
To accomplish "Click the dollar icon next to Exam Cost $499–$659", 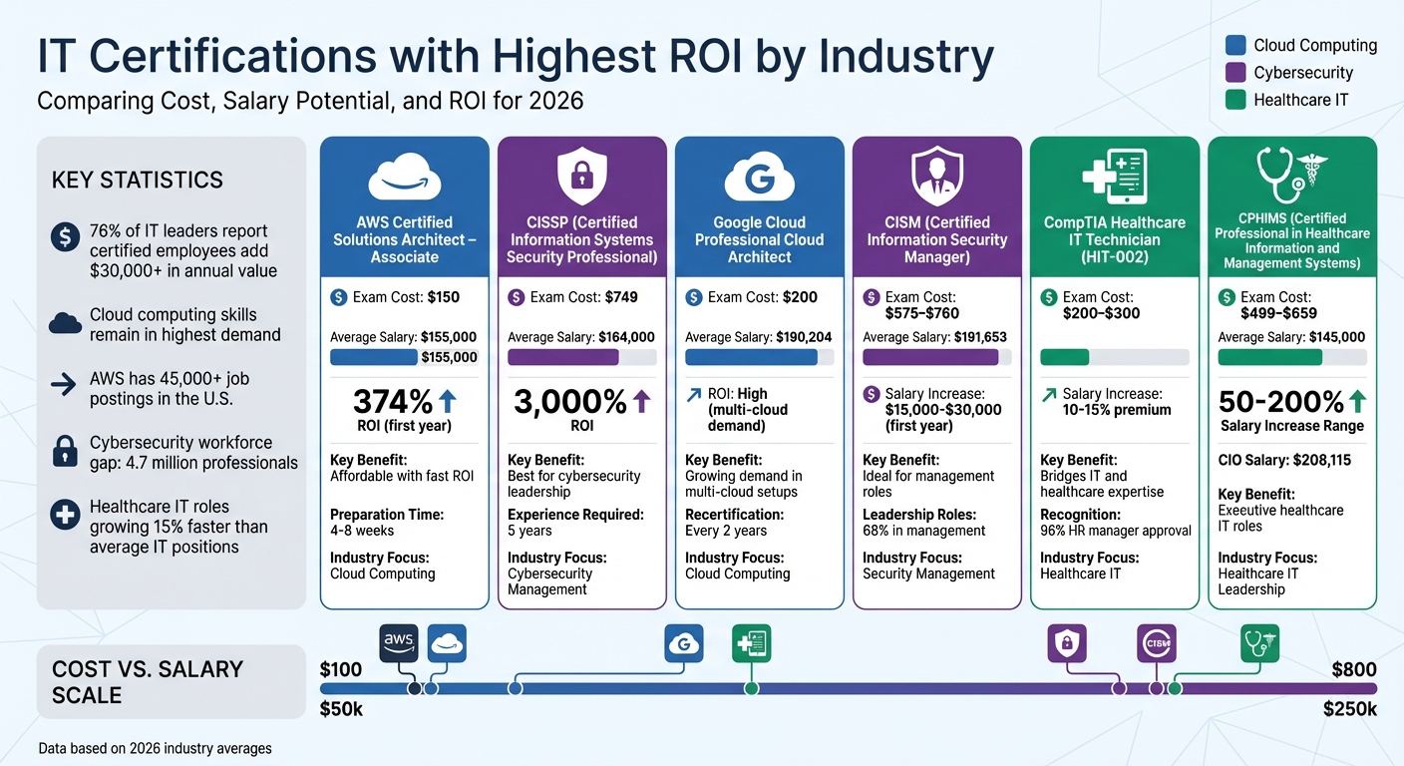I will click(x=1226, y=297).
